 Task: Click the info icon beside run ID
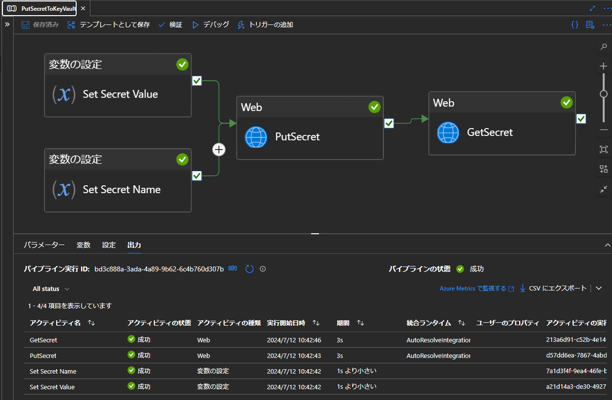[x=263, y=269]
